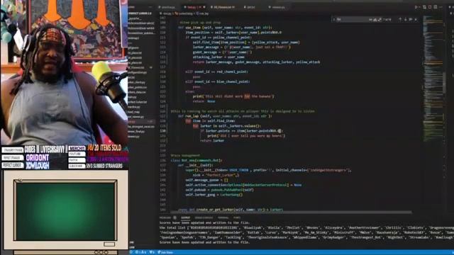Switch to the PORTS panel tab
Screen dimensions: 454x255
(x=237, y=217)
